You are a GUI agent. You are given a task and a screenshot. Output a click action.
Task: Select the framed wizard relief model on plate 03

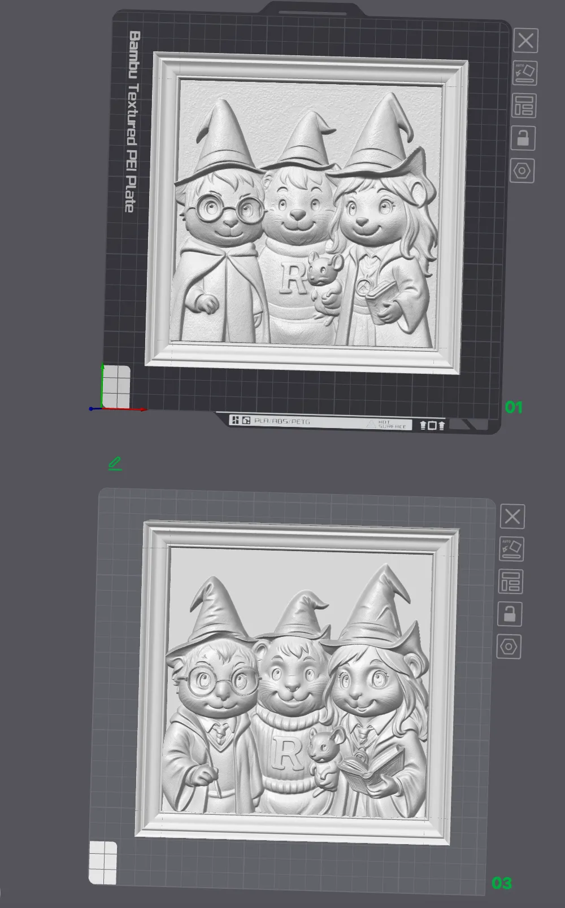point(297,682)
